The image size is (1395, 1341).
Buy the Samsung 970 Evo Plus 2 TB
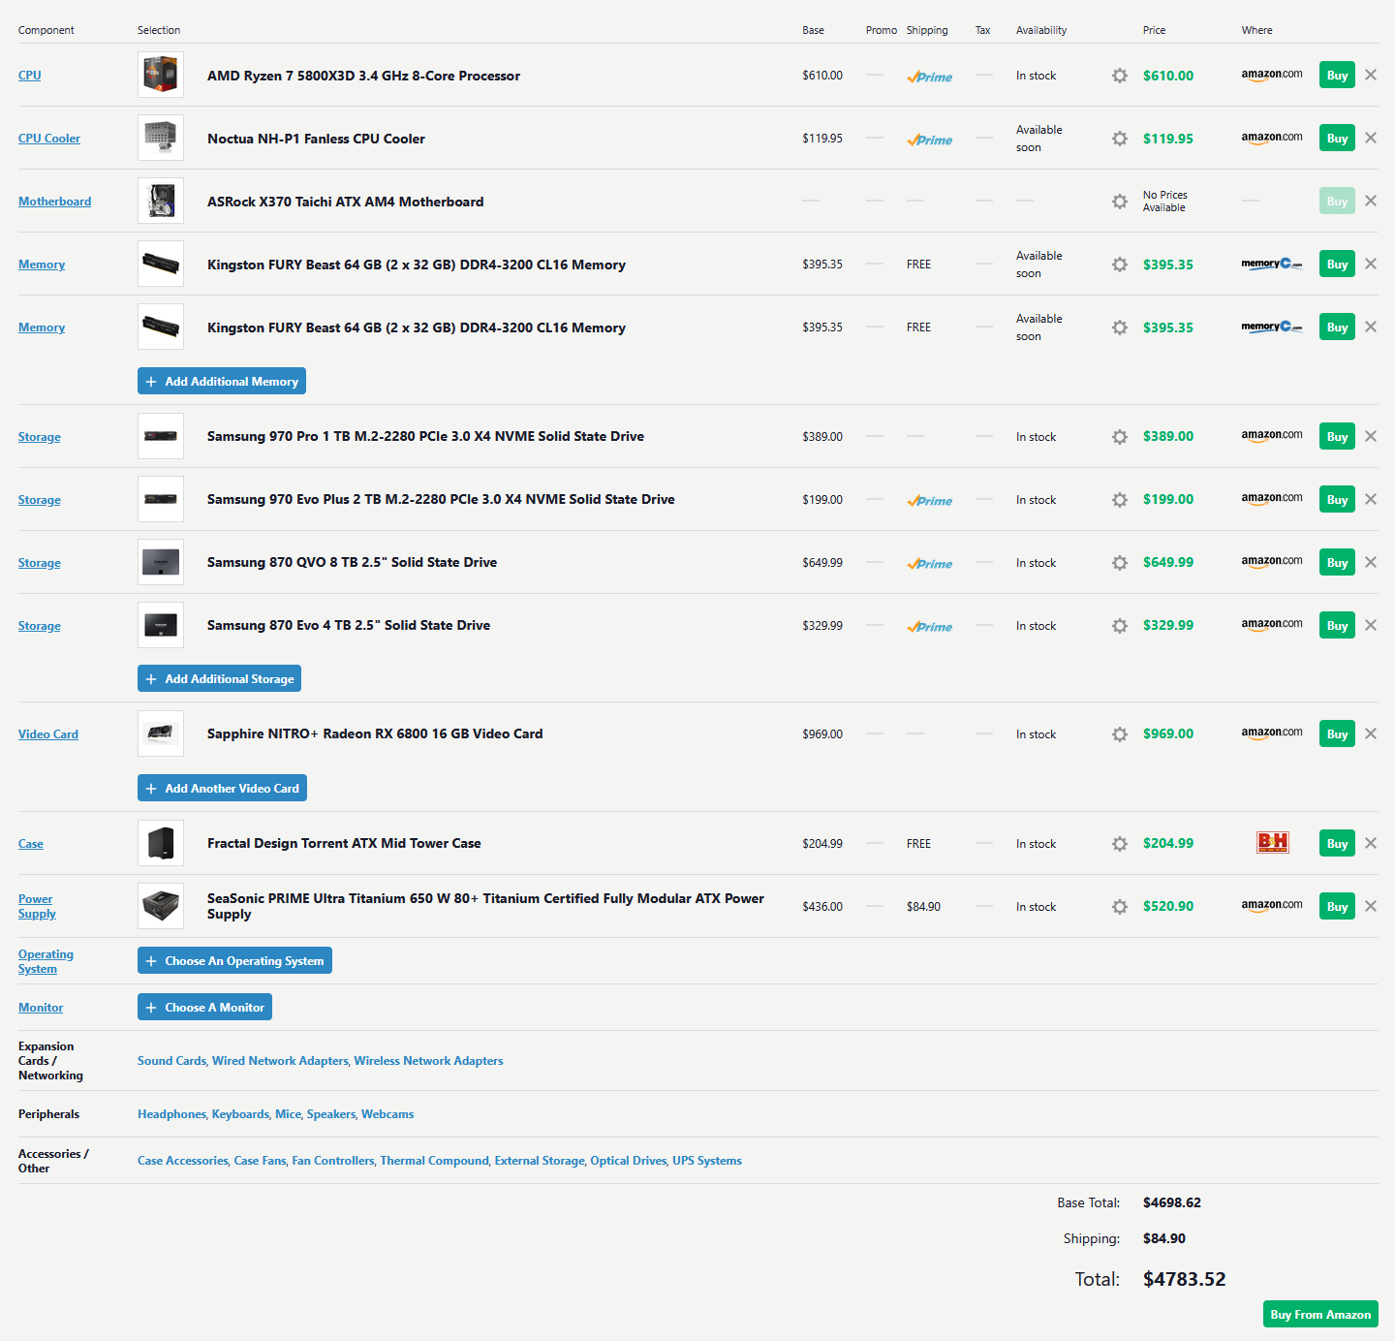(1337, 499)
